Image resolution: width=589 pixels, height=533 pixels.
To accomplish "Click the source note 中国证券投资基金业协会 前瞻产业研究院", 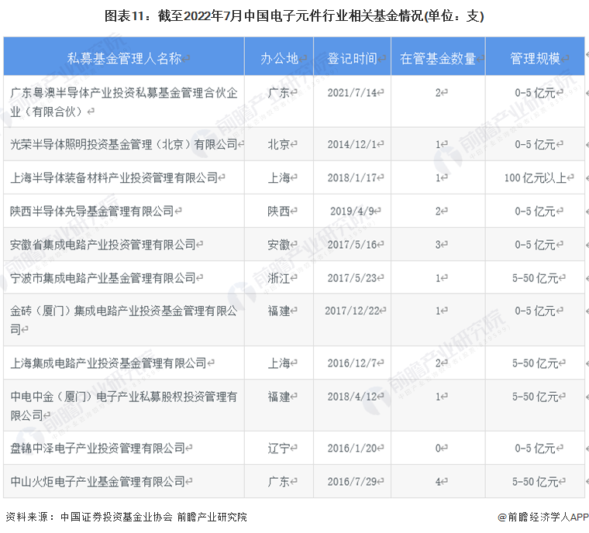I will [153, 518].
